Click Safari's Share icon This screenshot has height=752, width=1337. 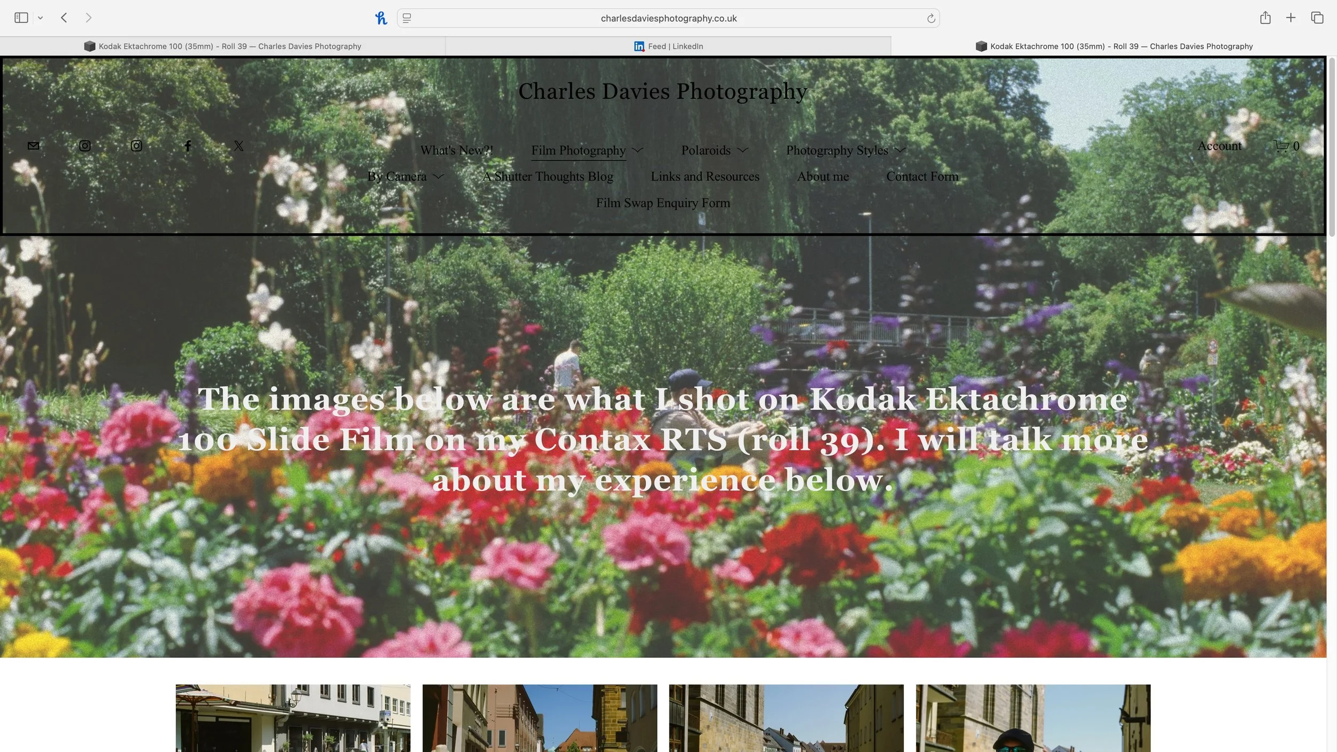[1265, 18]
